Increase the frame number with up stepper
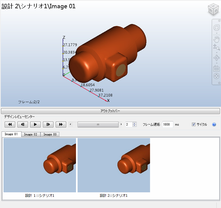 [x=134, y=123]
